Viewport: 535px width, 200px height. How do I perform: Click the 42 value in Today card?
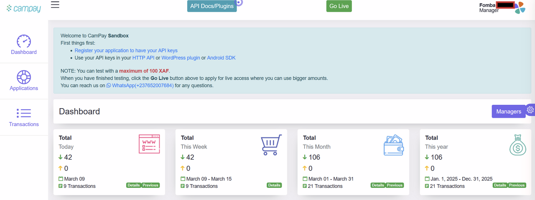tap(68, 157)
